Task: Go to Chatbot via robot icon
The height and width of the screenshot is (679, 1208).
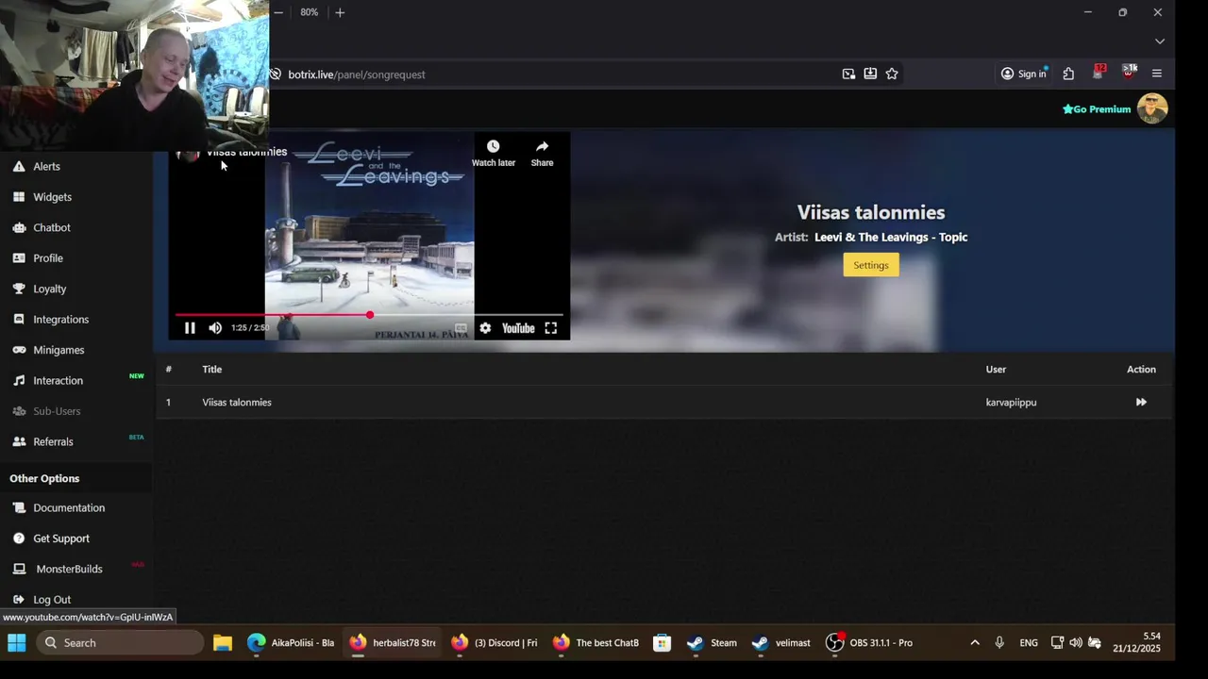Action: [x=19, y=227]
